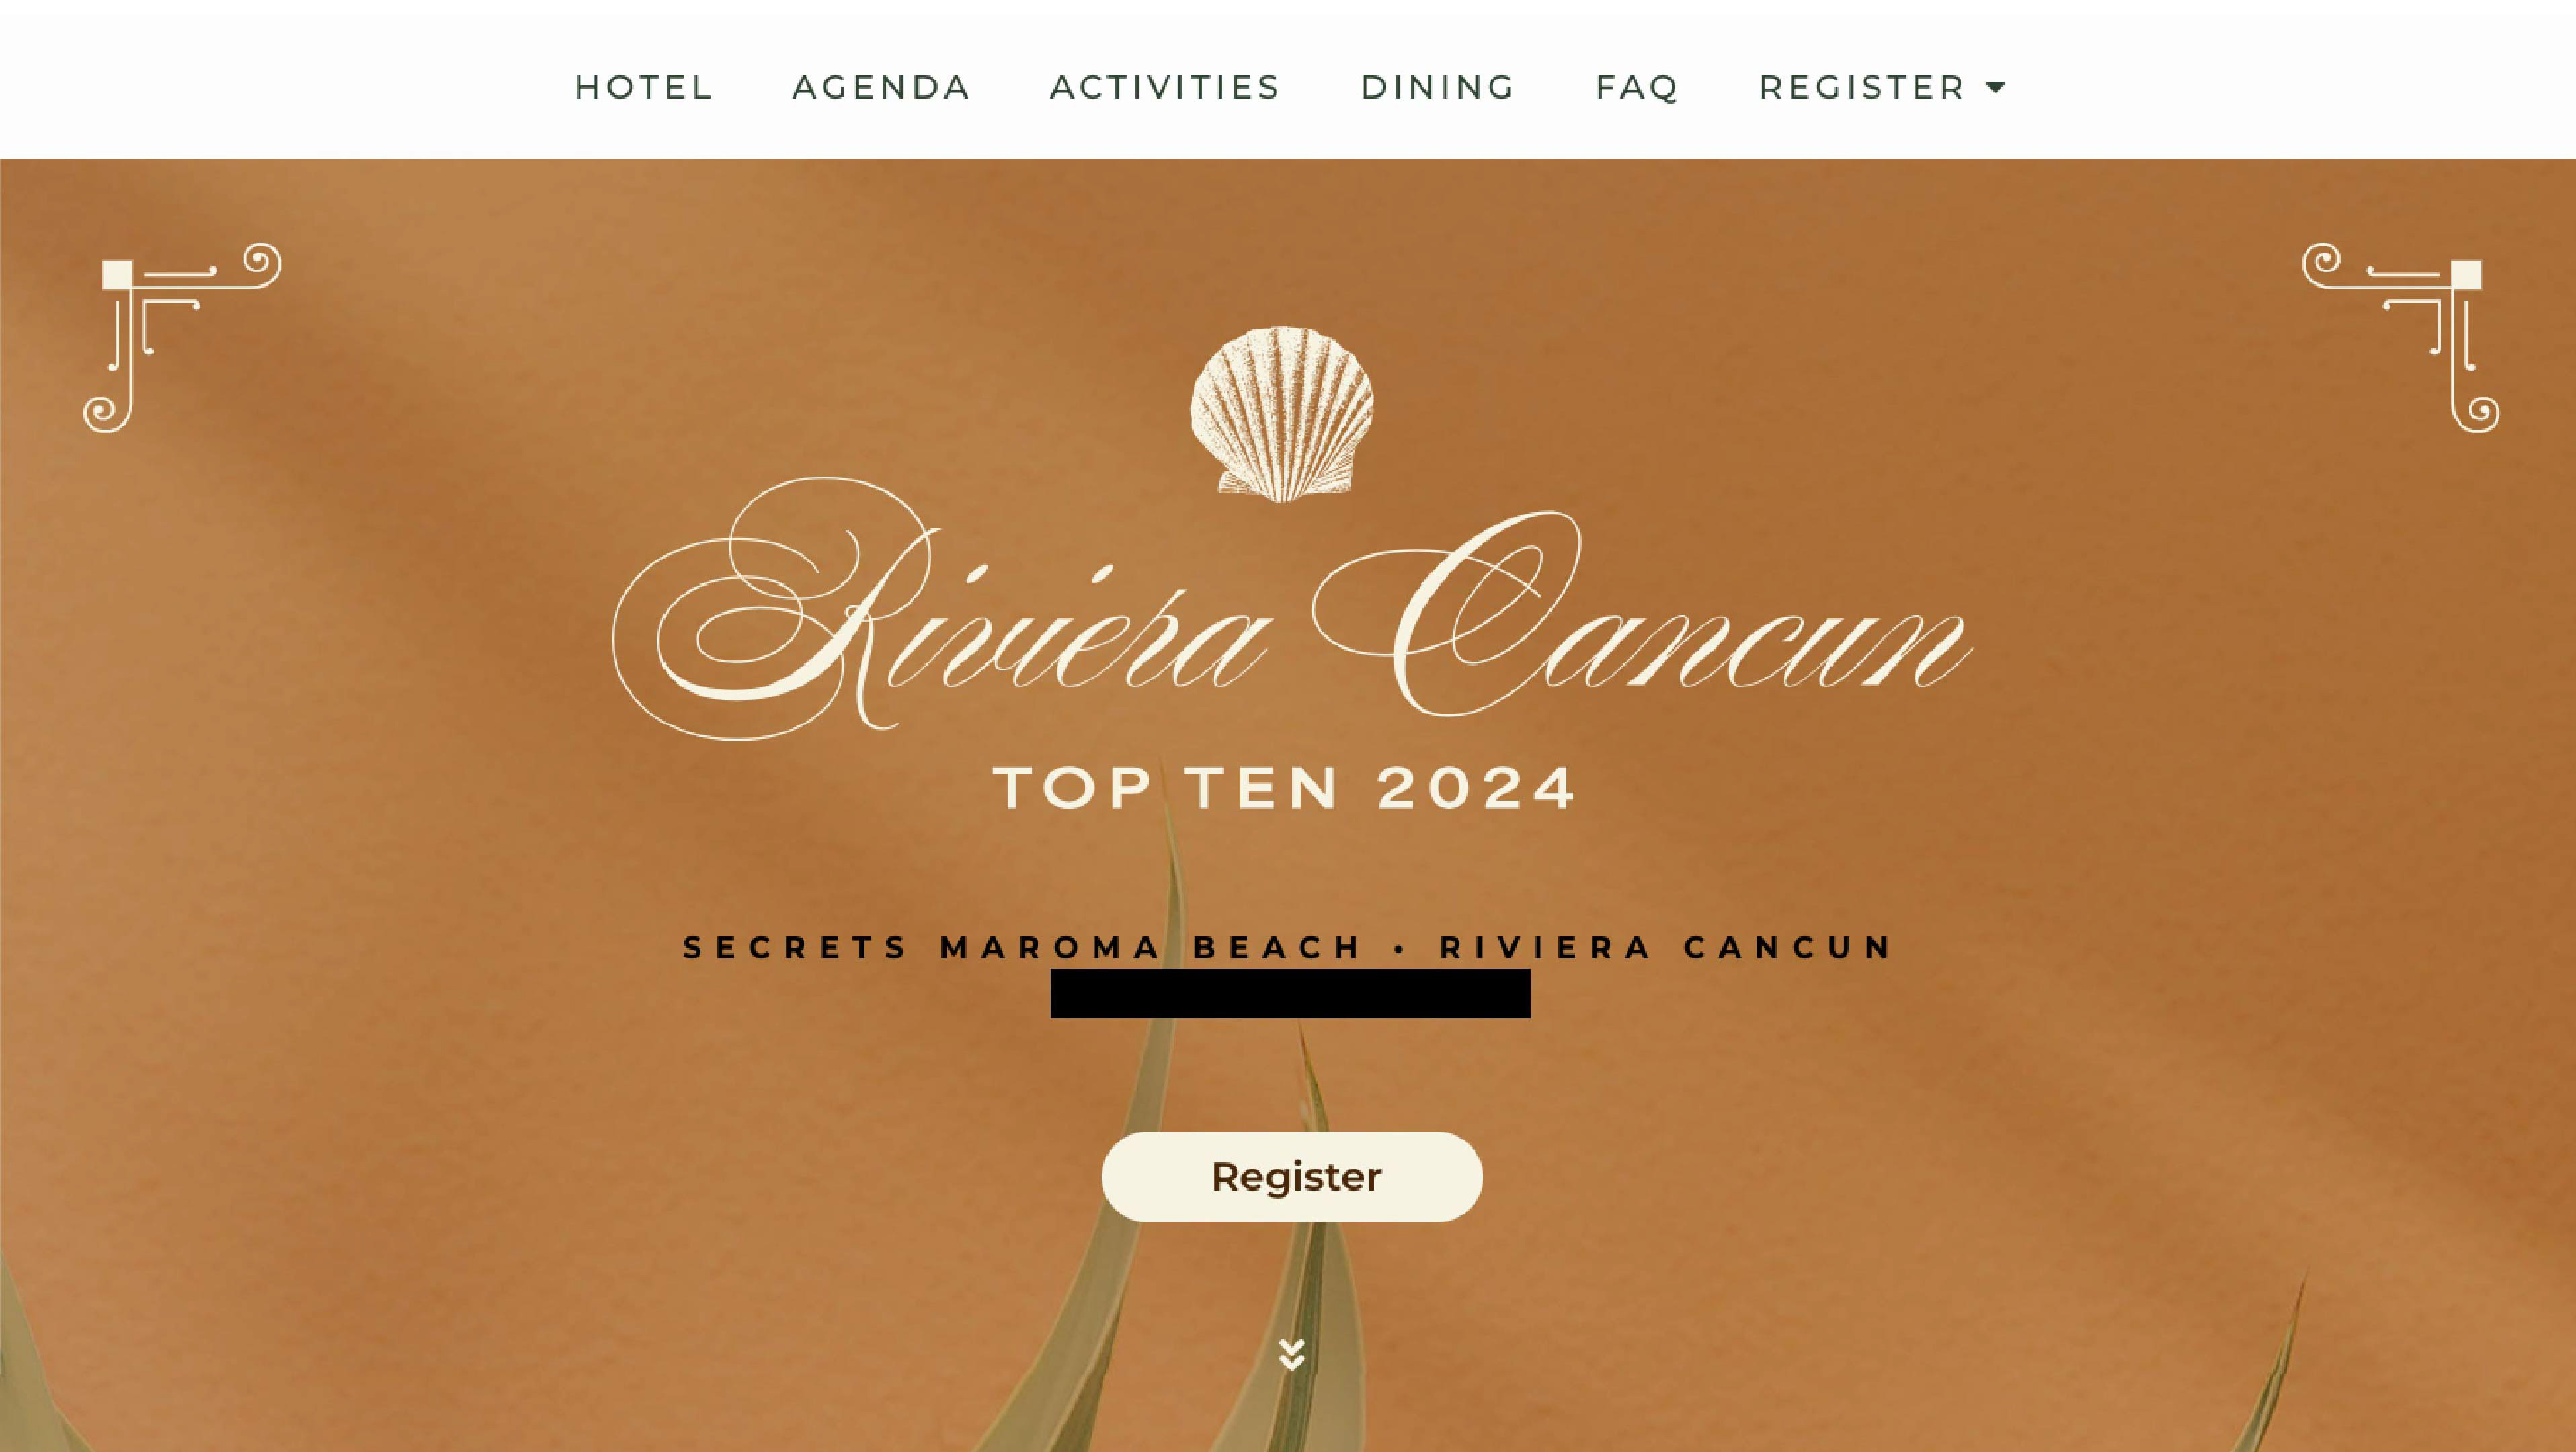Viewport: 2576px width, 1452px height.
Task: Click the script word Cancun in title
Action: [x=1640, y=615]
